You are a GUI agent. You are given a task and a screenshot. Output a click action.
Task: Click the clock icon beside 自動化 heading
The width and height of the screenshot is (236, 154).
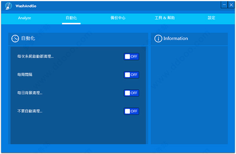coord(15,38)
